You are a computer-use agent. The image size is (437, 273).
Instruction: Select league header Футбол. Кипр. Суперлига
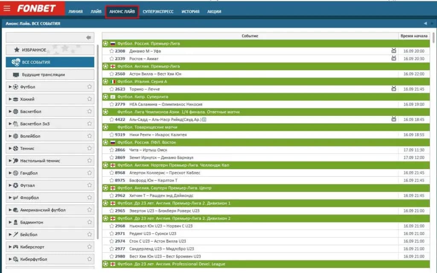point(266,97)
